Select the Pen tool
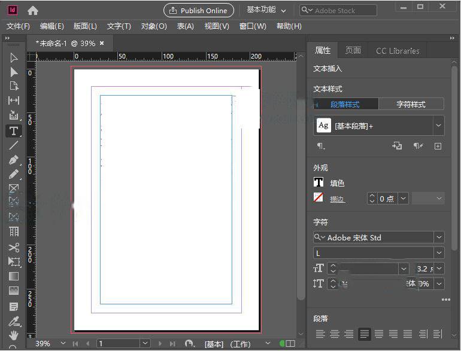 14,160
